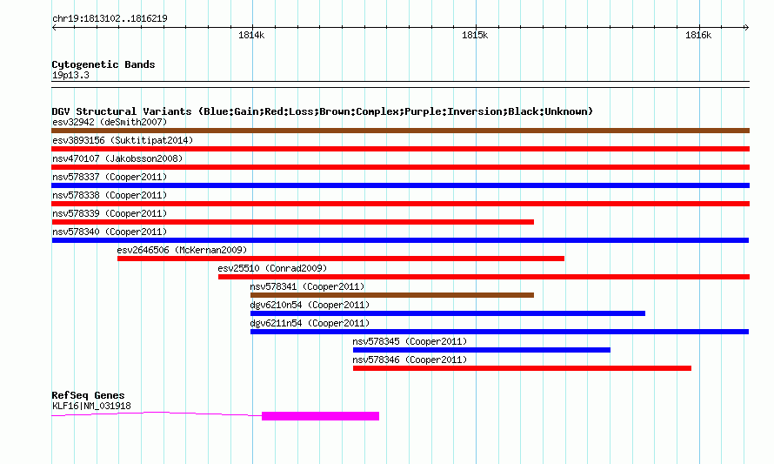This screenshot has height=464, width=774.
Task: Select the brown esv32942 variant bar
Action: click(x=400, y=131)
